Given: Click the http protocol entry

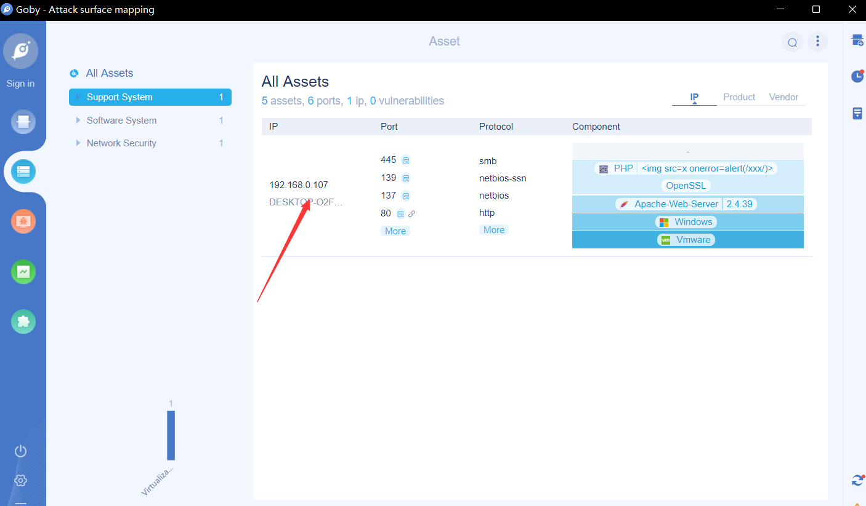Looking at the screenshot, I should click(x=487, y=213).
